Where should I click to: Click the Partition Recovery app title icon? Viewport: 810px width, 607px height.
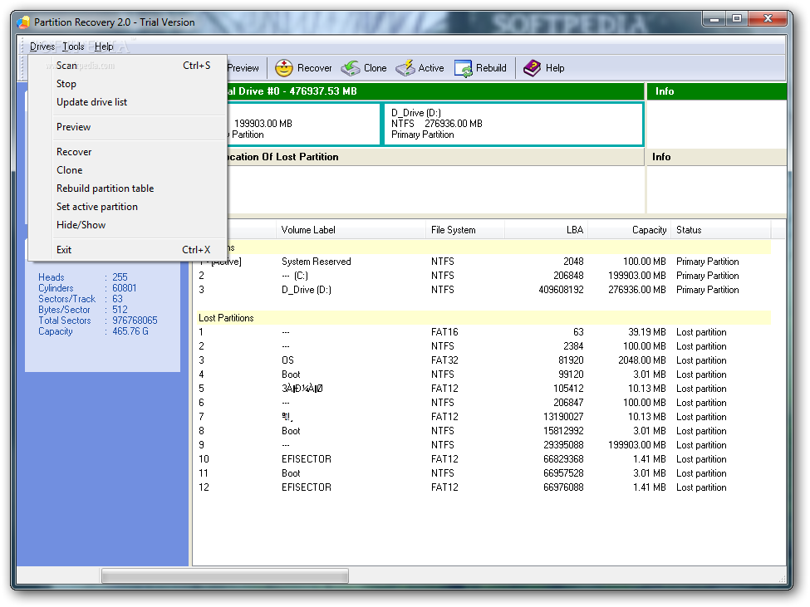[23, 22]
